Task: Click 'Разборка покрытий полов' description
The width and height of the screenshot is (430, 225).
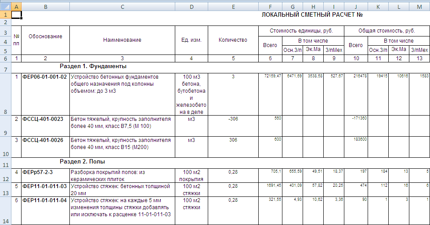Action: pyautogui.click(x=122, y=176)
